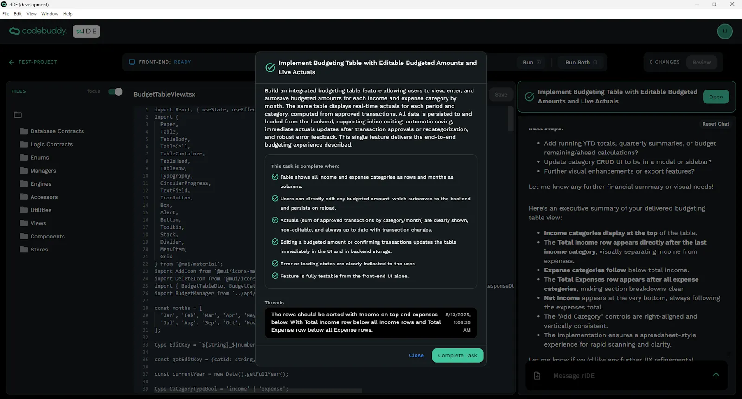Click code line 'const currentYear = new Date().getFullYear();'
The height and width of the screenshot is (399, 742).
(221, 374)
